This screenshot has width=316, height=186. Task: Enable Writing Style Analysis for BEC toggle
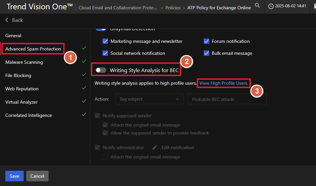tap(101, 70)
